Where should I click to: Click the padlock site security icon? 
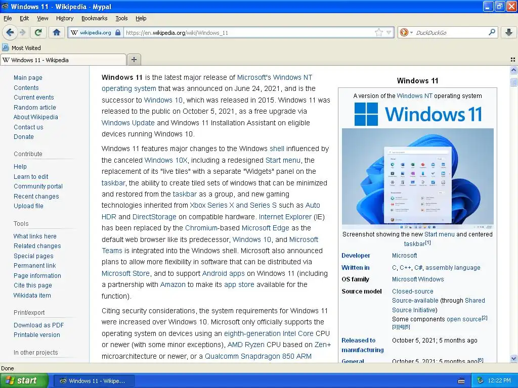click(x=117, y=32)
